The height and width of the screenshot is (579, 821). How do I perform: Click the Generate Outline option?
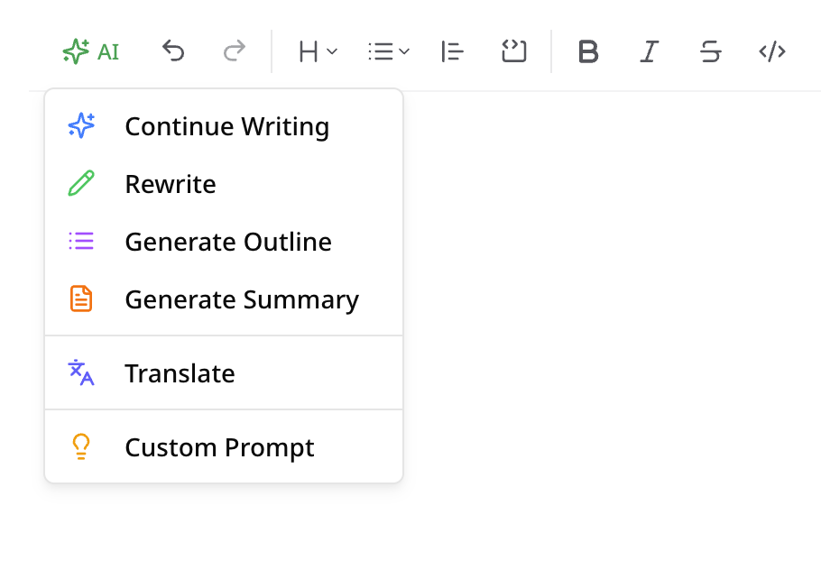[228, 241]
